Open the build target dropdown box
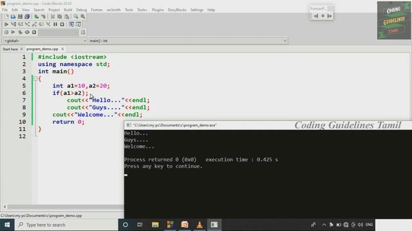 click(59, 32)
